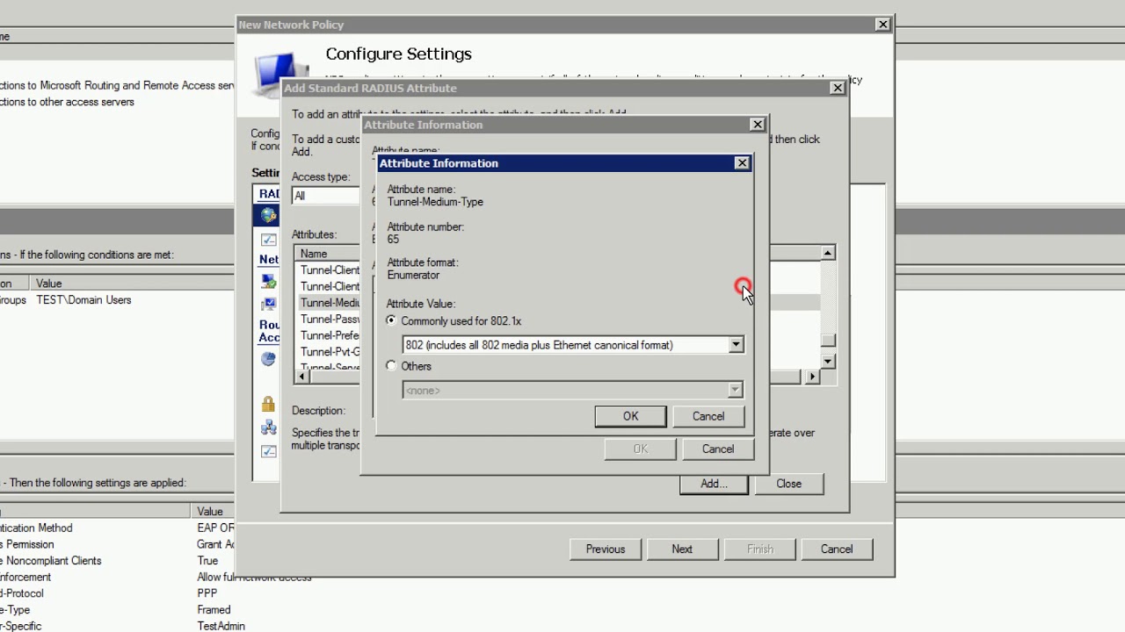The height and width of the screenshot is (632, 1125).
Task: Close the rear Attribute Information dialog
Action: 758,125
